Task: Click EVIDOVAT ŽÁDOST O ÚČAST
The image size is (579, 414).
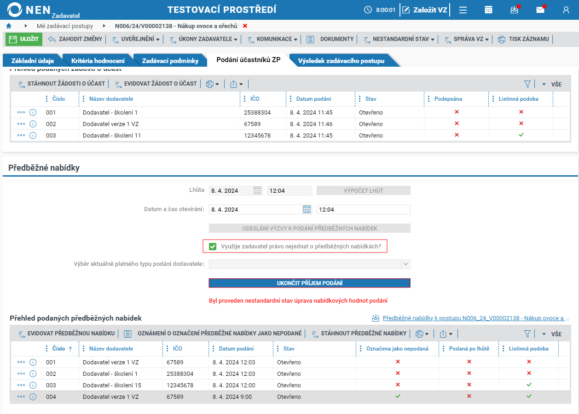Action: point(156,84)
